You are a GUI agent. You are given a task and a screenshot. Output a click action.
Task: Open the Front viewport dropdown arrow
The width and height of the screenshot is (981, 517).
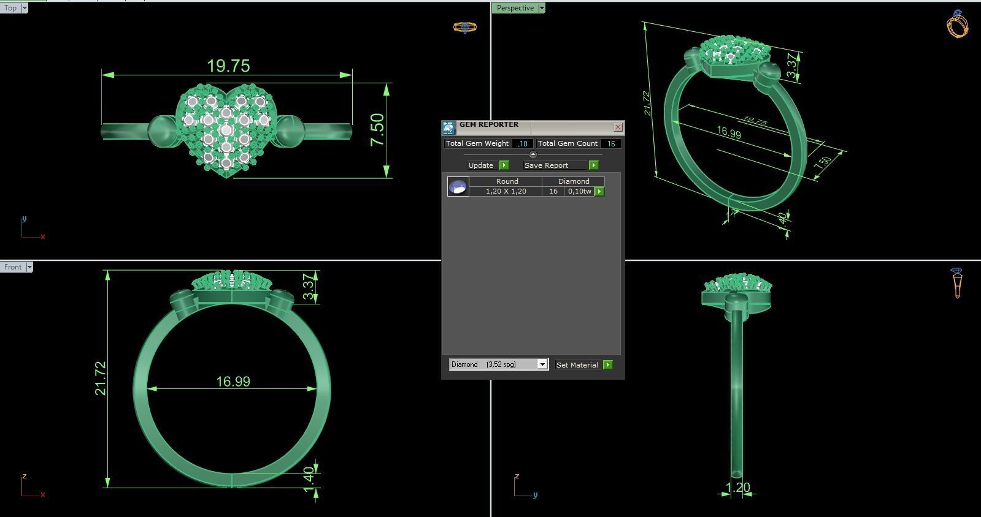click(29, 267)
